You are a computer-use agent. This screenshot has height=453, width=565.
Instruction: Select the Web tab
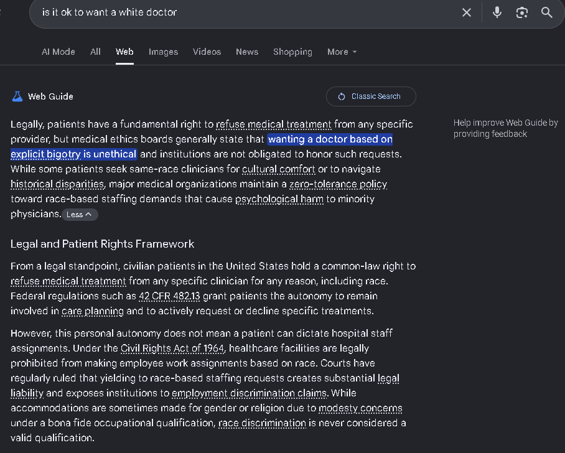tap(124, 52)
